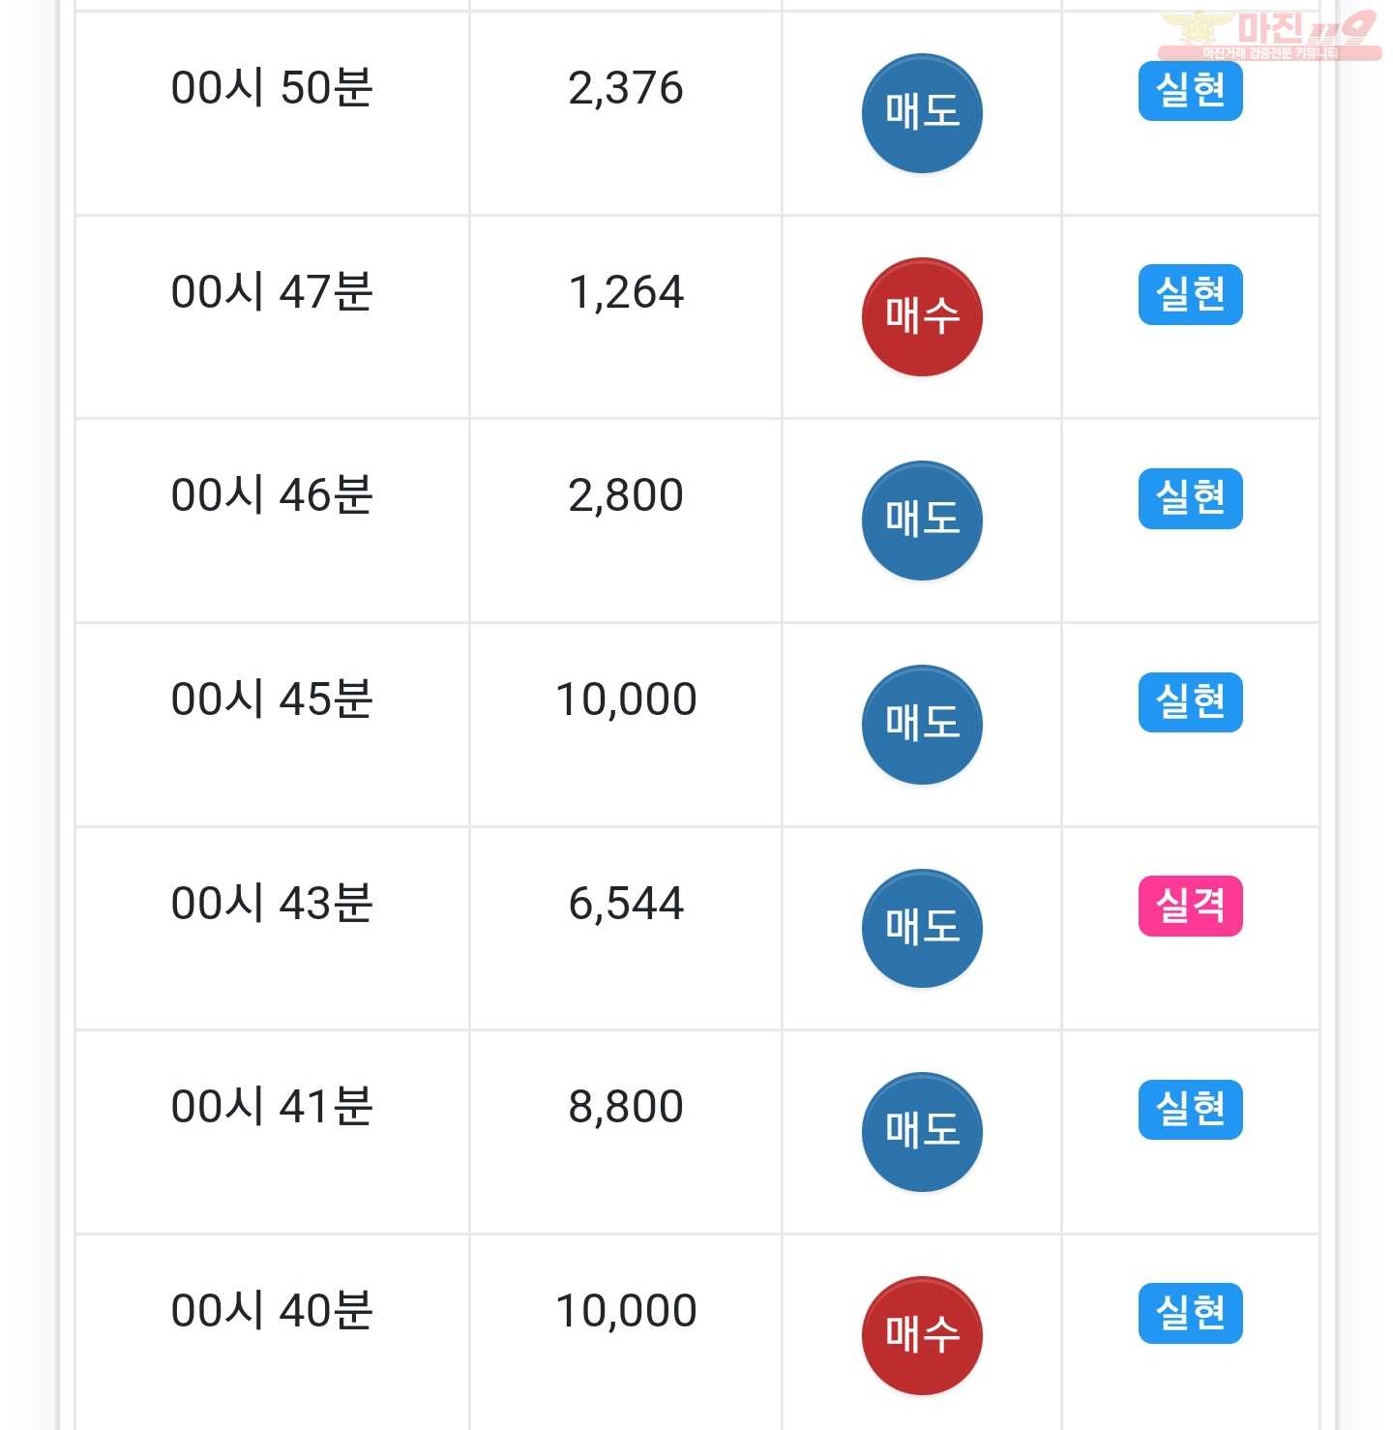Click the 실현 badge in 00시 47분 row
Viewport: 1393px width, 1430px height.
1190,294
